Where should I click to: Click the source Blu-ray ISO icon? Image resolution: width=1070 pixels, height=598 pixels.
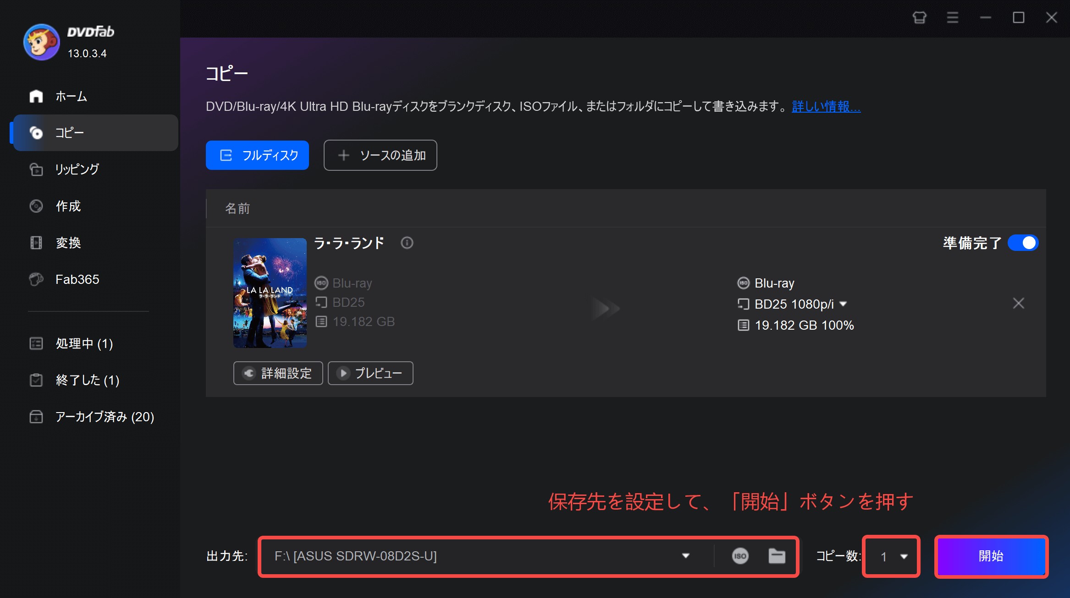(321, 283)
